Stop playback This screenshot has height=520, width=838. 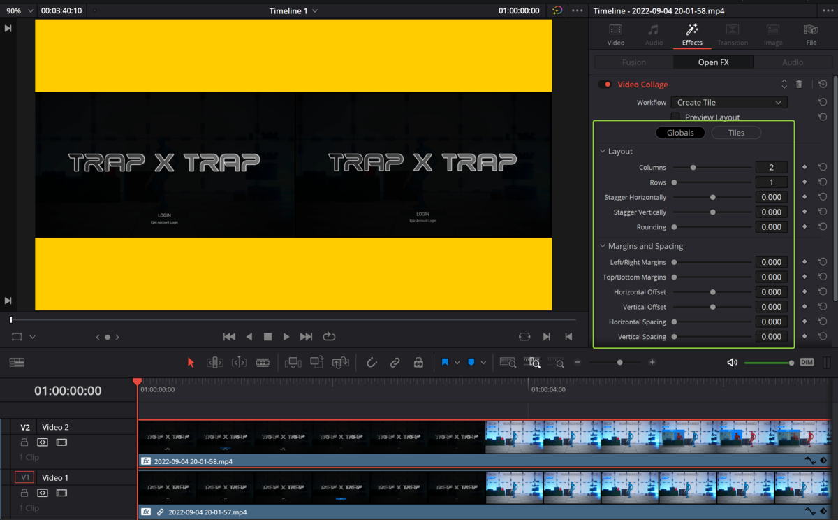point(267,336)
